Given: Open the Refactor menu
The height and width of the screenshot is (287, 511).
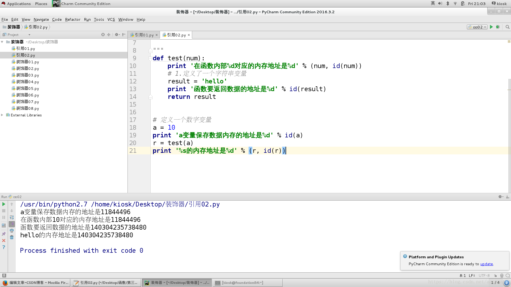Looking at the screenshot, I should pos(73,19).
